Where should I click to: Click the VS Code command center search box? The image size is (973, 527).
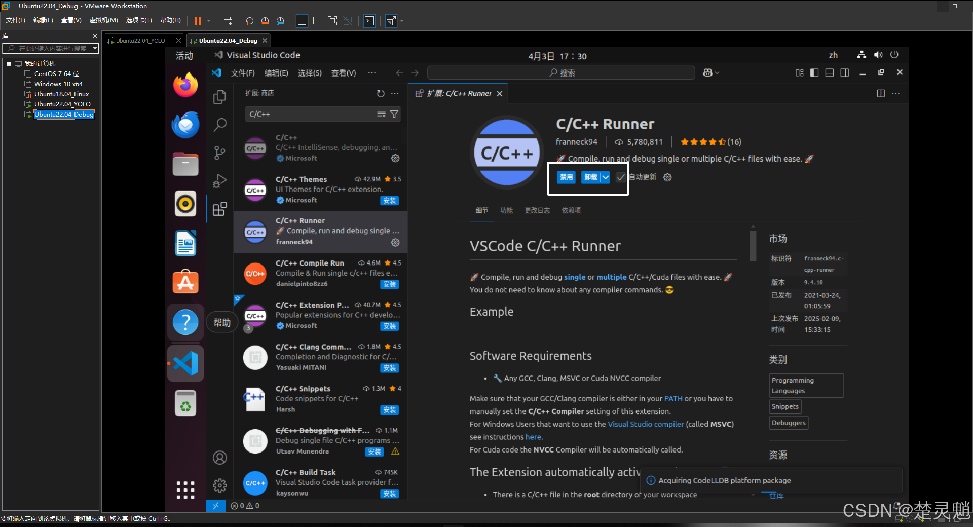pos(561,73)
